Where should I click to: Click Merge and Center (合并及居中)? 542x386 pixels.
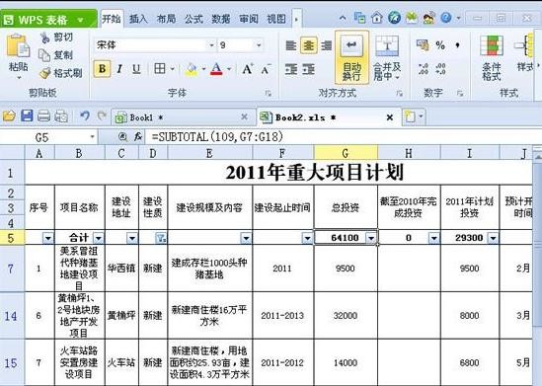coord(387,57)
